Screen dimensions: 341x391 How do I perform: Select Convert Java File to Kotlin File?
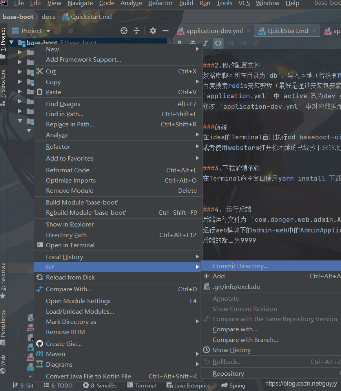coord(118,376)
